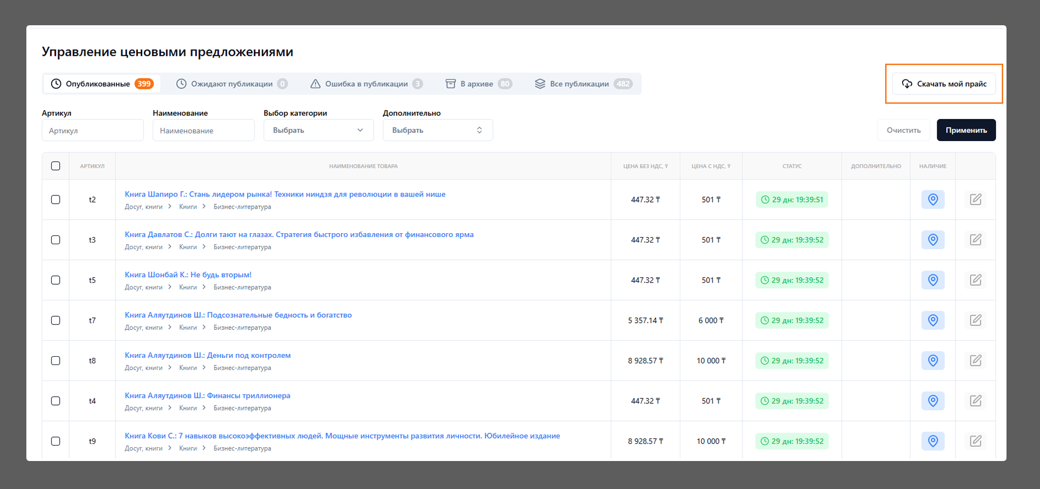Open link Книга Шапиро Г. Стань лидером рынка
Viewport: 1040px width, 489px height.
click(x=285, y=194)
